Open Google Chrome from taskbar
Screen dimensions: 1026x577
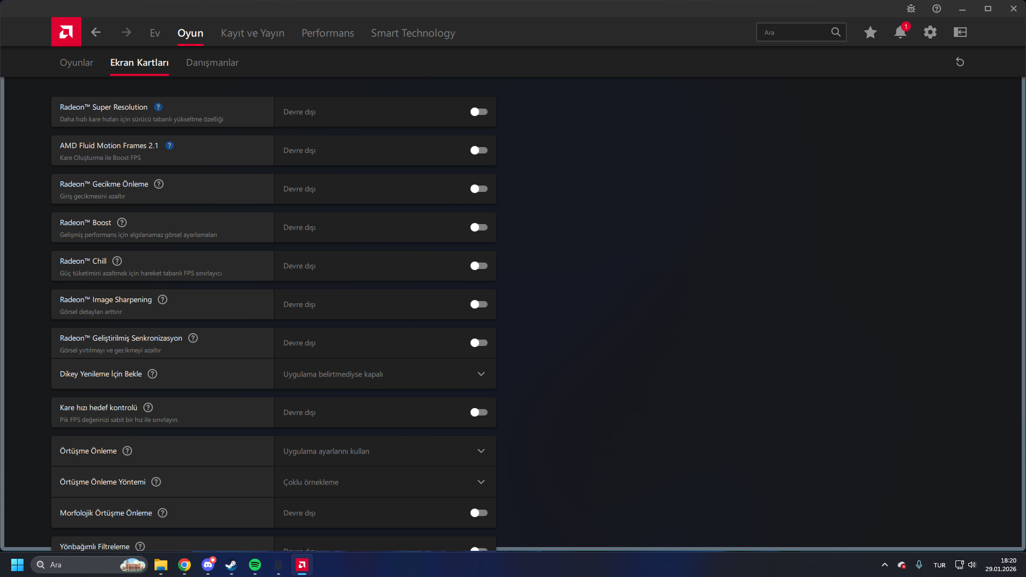click(184, 565)
